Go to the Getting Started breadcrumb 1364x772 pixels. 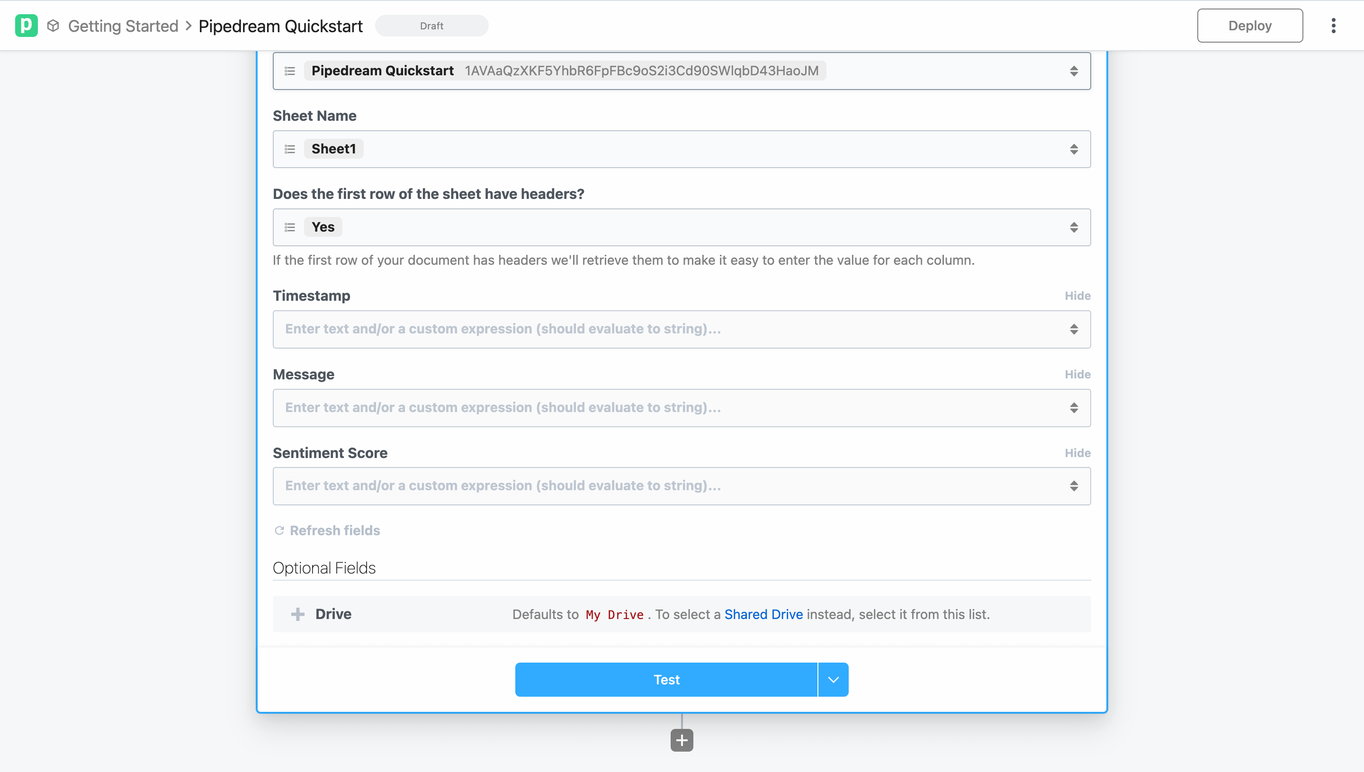coord(123,26)
